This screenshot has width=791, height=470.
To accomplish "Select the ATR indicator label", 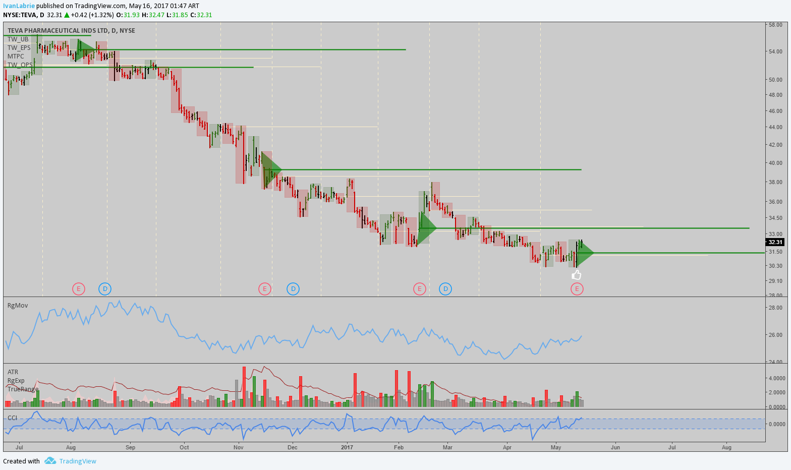I will pos(13,372).
